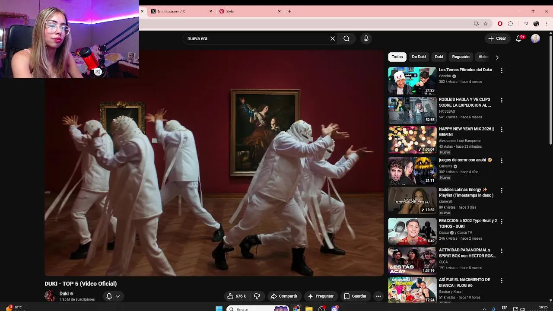
Task: Open 'ACTIVIDAD PARANORMAL y SPIRIT BOX' title
Action: 467,253
